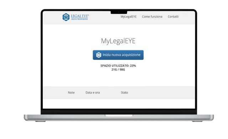228x139 pixels.
Task: Open the MyLegalEYE navigation item
Action: [128, 17]
